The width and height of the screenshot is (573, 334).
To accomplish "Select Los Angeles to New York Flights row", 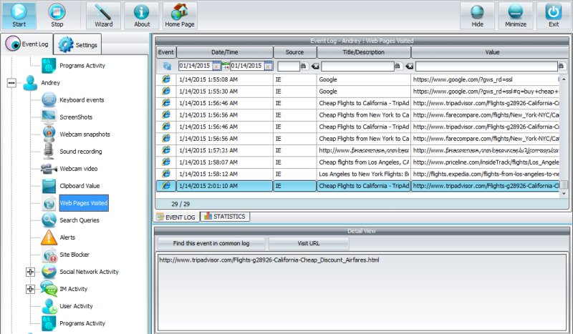I will click(357, 174).
